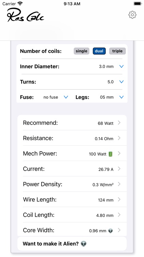Viewport: 144px width, 257px height.
Task: Tap the alien icon next to Core Width
Action: pyautogui.click(x=111, y=231)
